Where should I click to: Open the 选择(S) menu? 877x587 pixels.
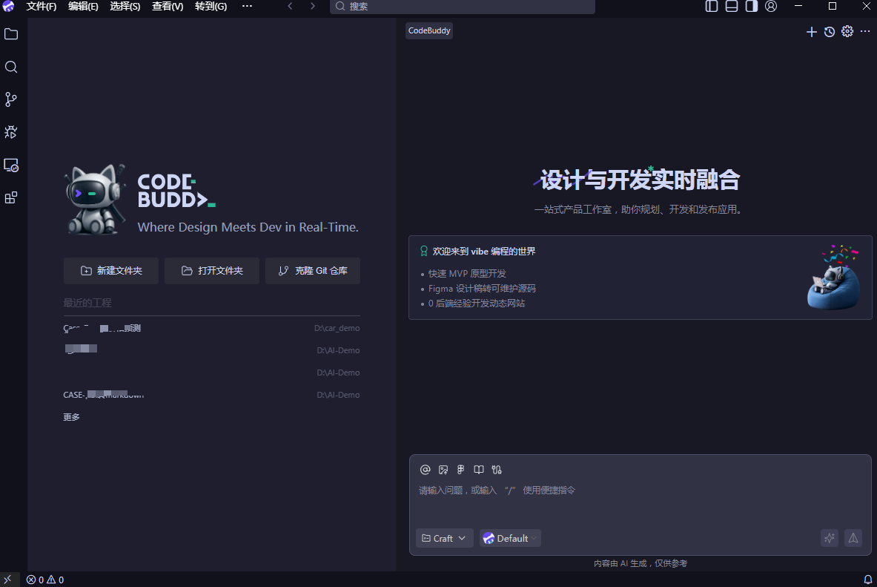[125, 6]
